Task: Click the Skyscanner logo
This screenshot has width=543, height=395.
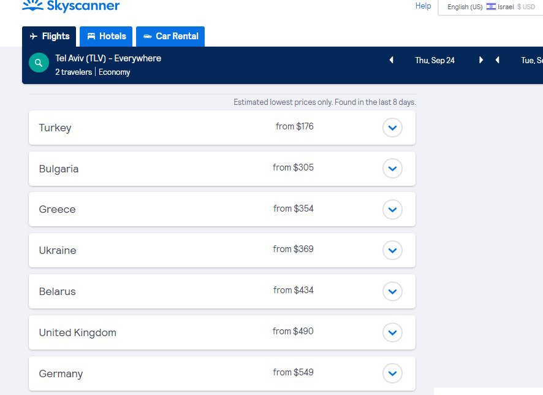Action: (71, 6)
